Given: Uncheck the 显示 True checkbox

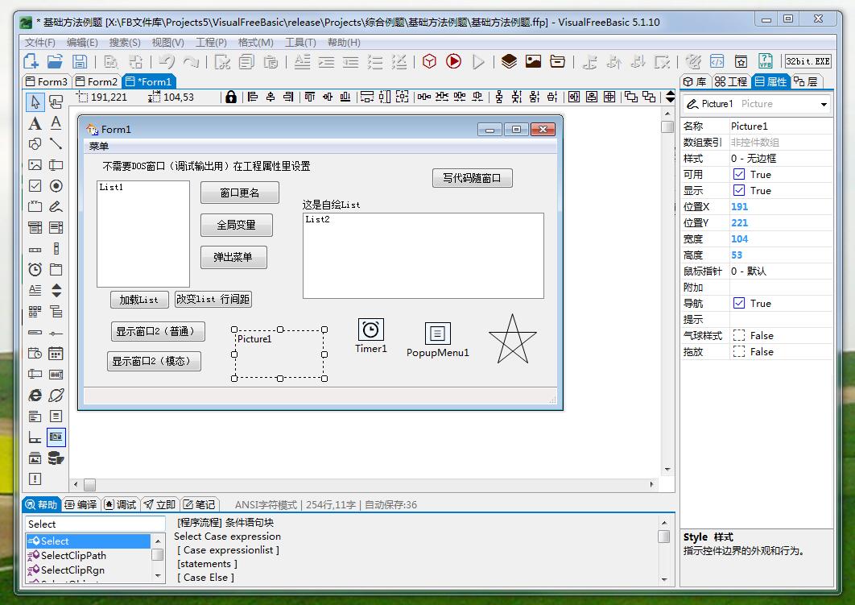Looking at the screenshot, I should (x=739, y=190).
